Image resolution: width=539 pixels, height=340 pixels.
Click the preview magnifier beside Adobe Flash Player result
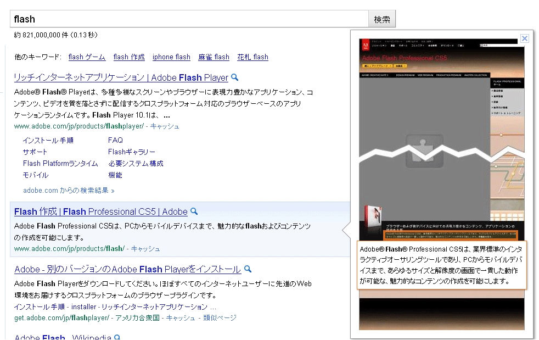235,77
